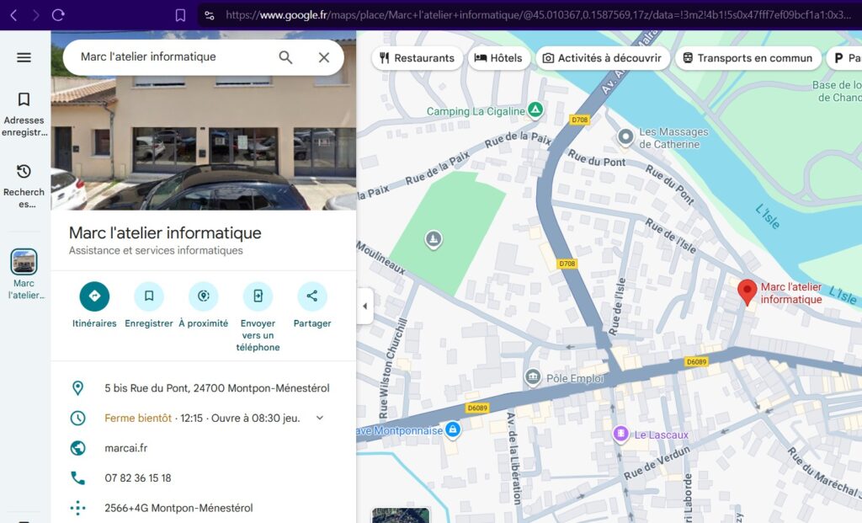Click phone number 07 82 36 15 18
Viewport: 862px width, 523px height.
[x=138, y=478]
